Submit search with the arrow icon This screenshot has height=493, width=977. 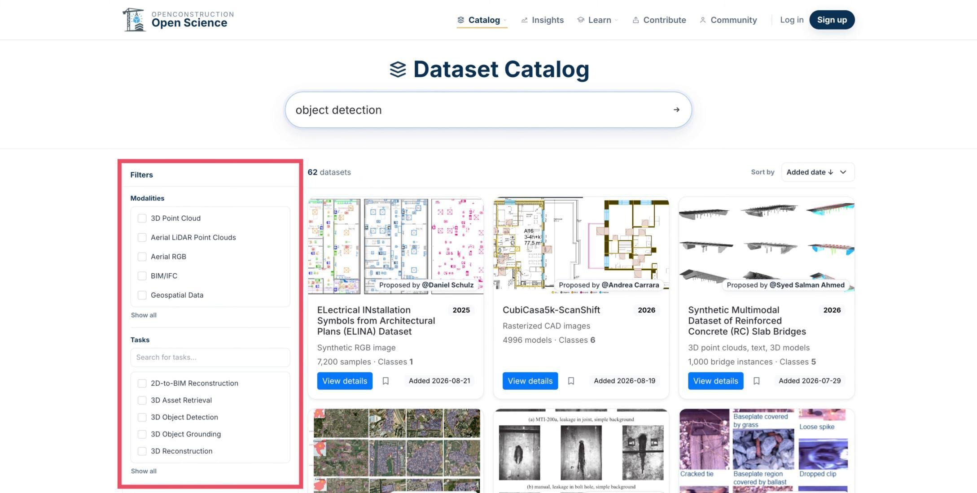click(x=676, y=110)
